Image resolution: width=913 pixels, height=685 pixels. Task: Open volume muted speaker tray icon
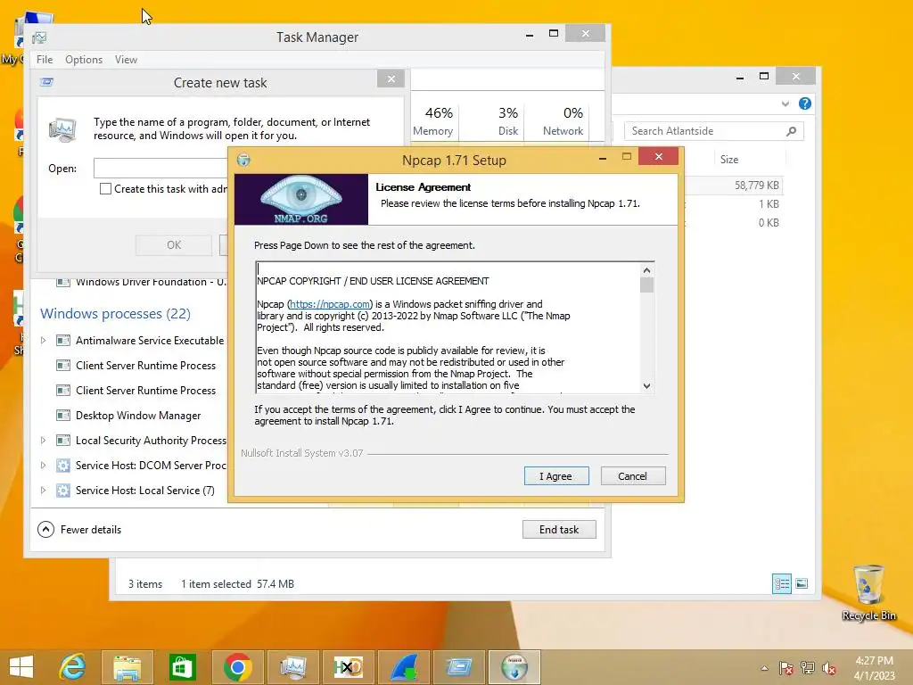point(829,668)
